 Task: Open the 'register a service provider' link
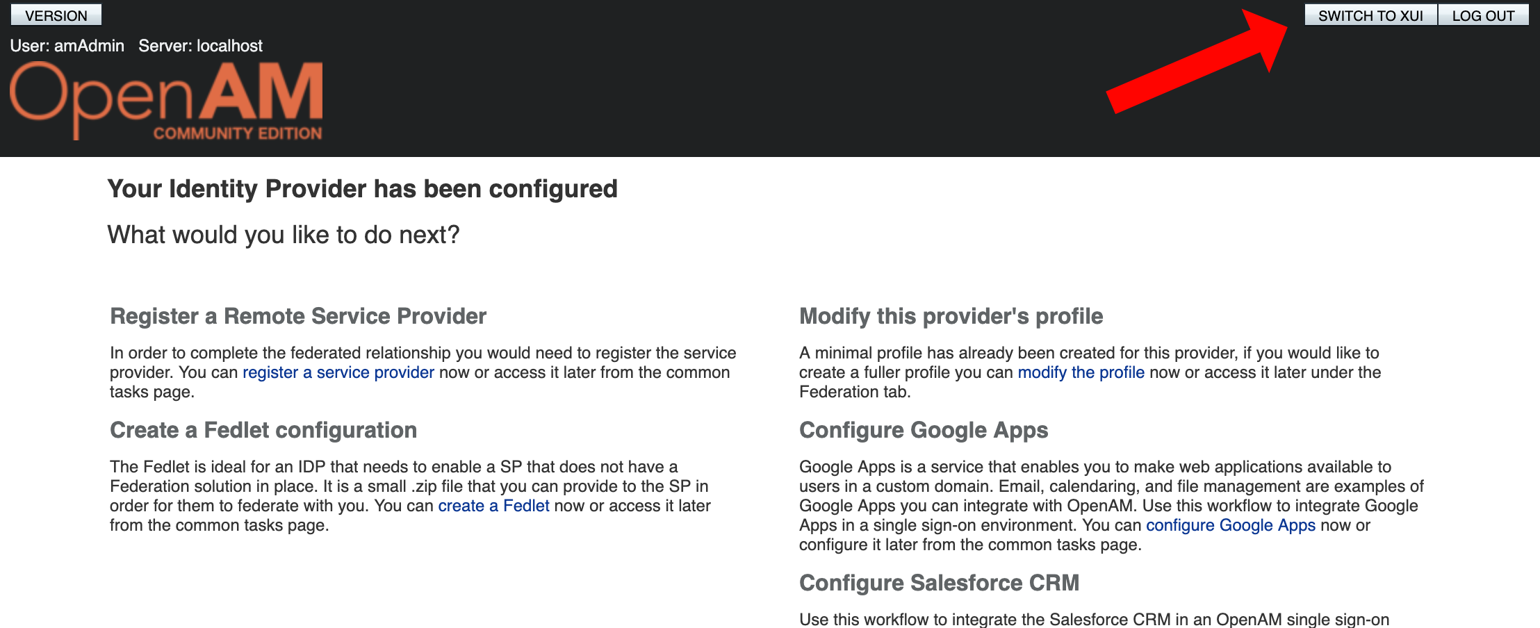tap(338, 372)
